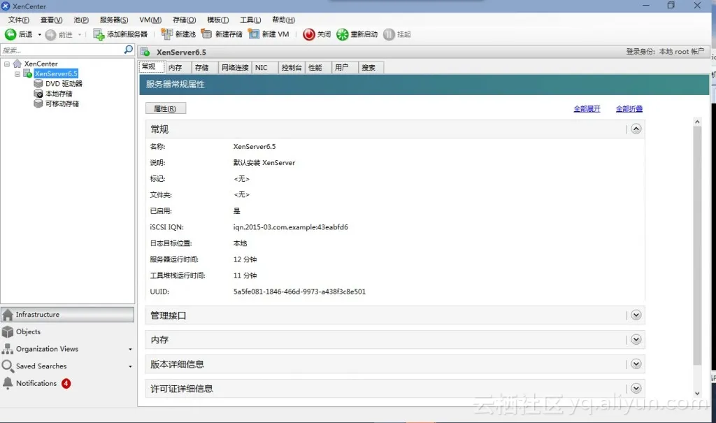716x423 pixels.
Task: Collapse the 常规 section
Action: point(636,129)
